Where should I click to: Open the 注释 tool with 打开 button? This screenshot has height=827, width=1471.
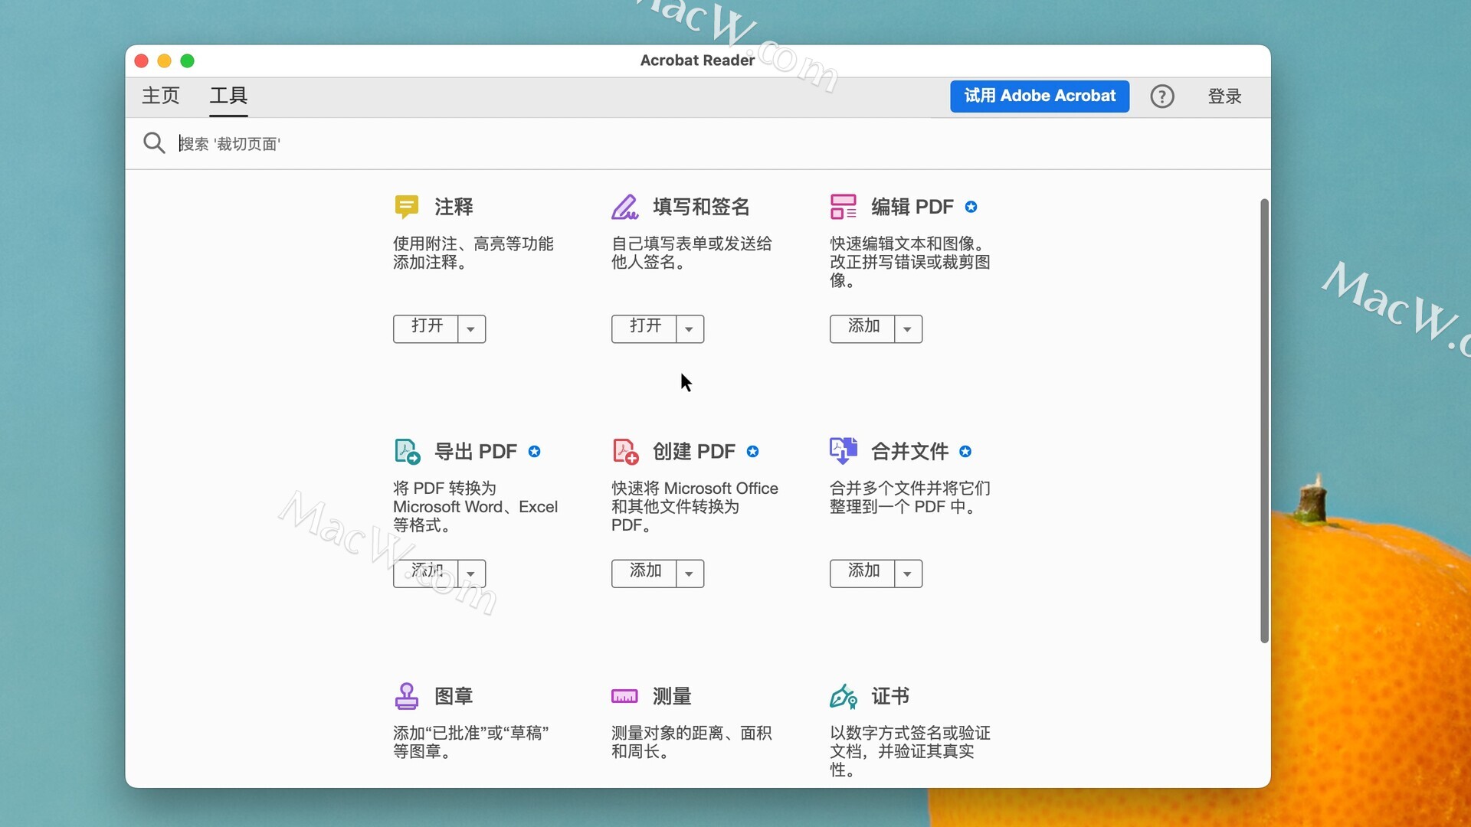(x=426, y=329)
